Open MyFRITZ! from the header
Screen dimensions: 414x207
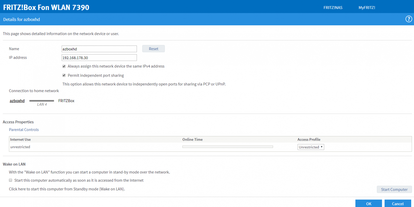367,8
